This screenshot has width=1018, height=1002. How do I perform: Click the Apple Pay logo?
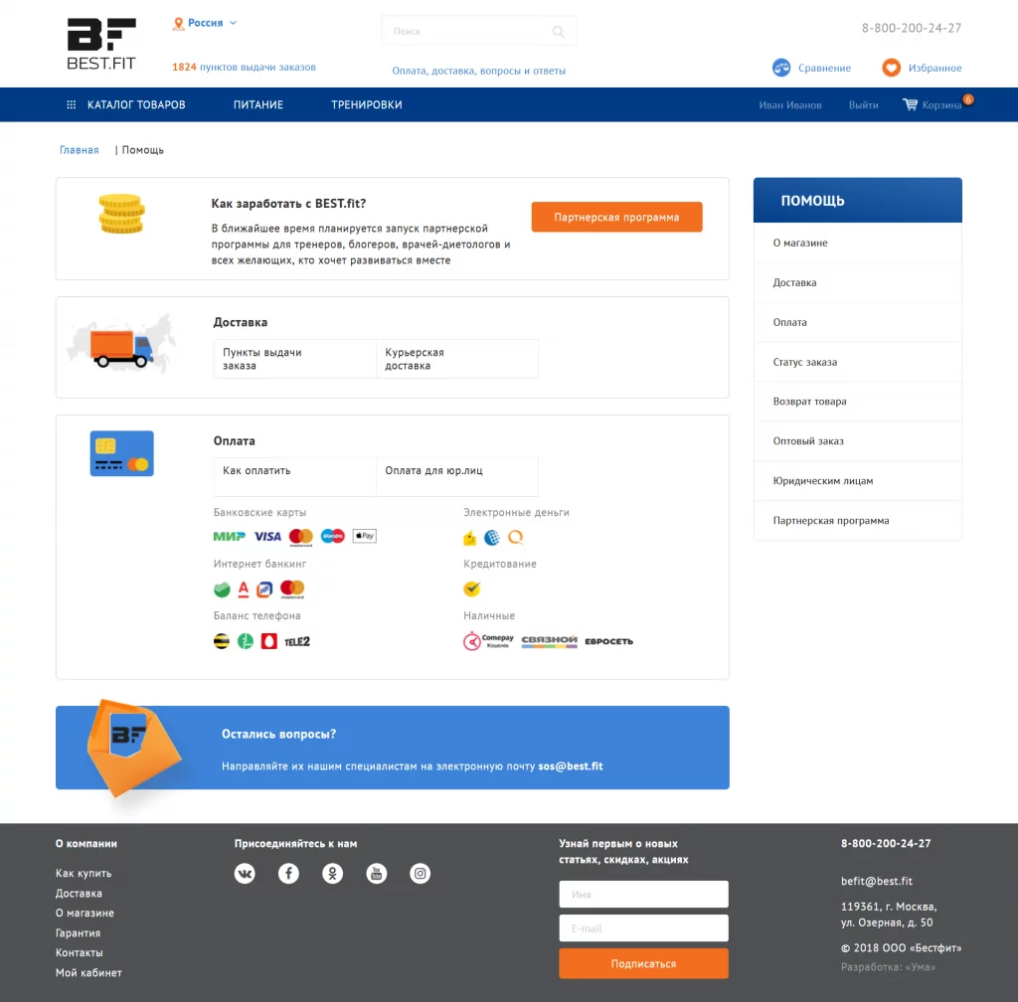pos(364,536)
